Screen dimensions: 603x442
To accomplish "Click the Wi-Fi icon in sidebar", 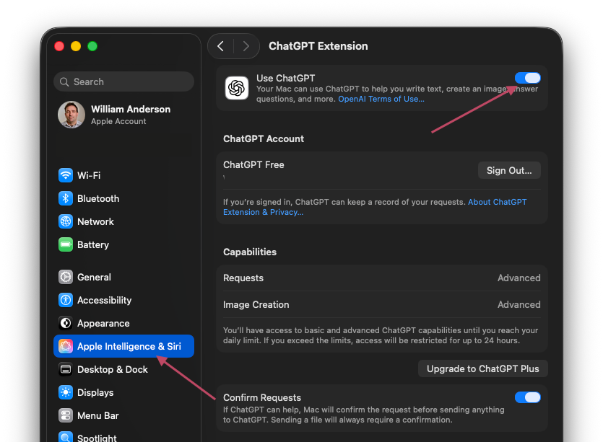I will tap(66, 175).
